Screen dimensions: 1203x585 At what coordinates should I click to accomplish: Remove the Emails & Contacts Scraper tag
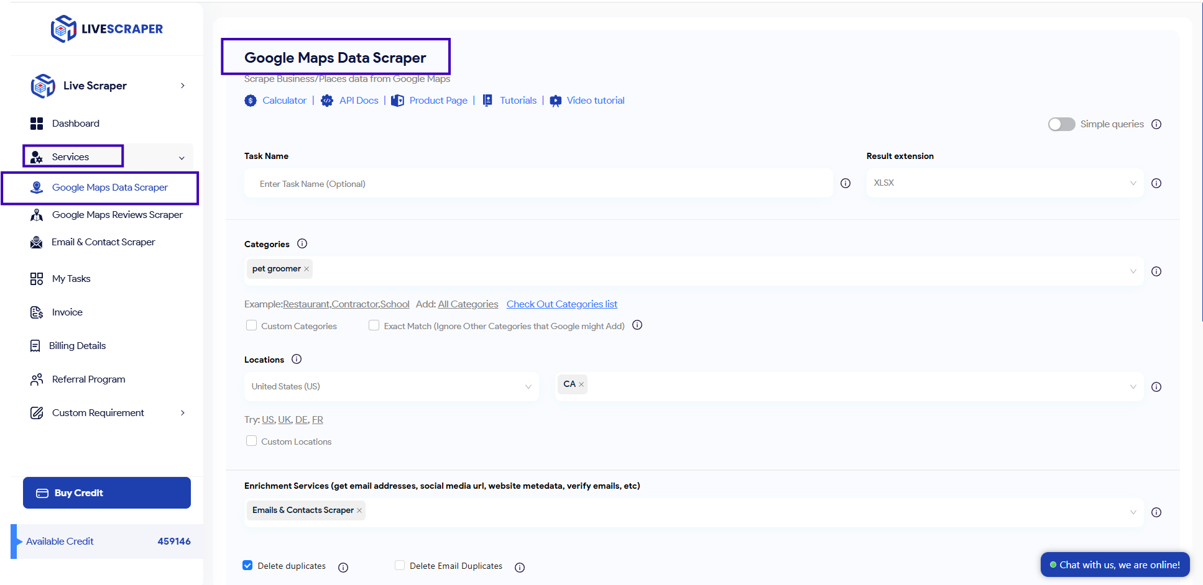point(359,510)
